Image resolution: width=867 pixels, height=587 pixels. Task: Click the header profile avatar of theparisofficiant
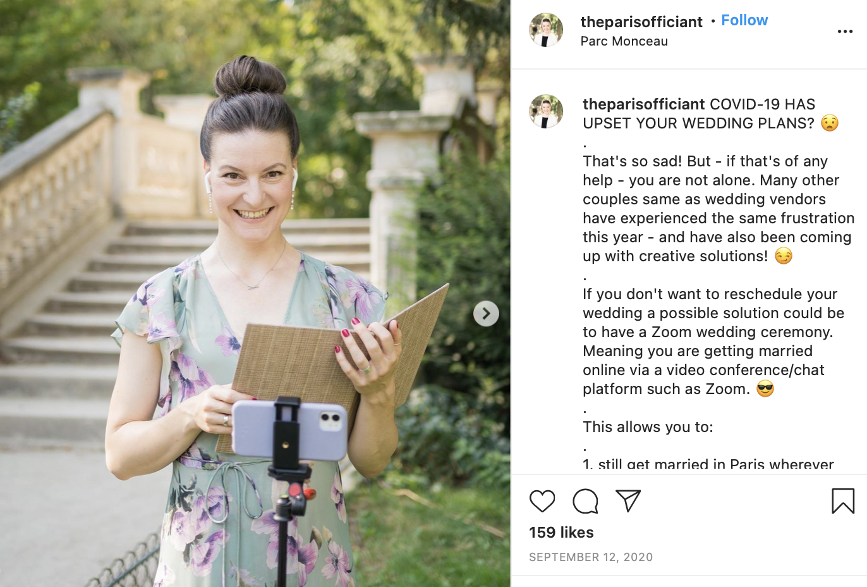546,30
